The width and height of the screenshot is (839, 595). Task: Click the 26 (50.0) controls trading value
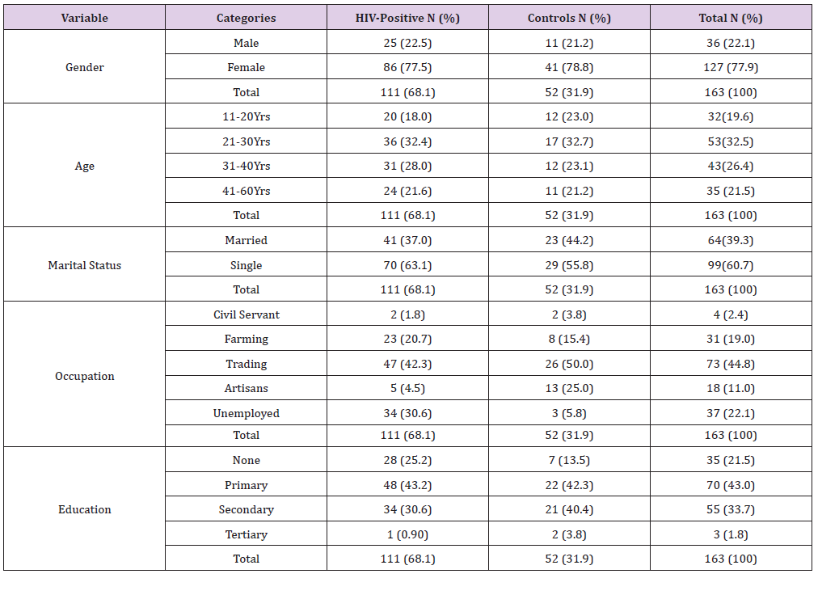[x=569, y=364]
